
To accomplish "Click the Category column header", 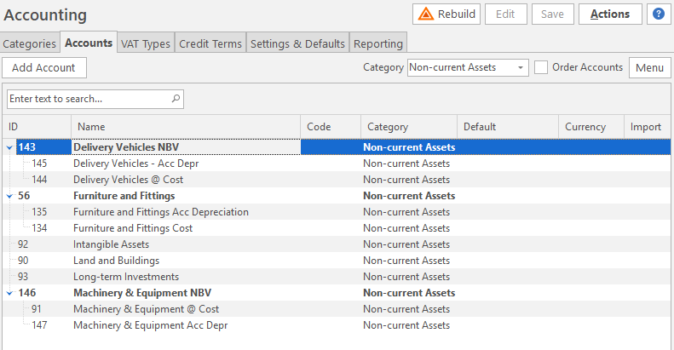I will (x=409, y=127).
